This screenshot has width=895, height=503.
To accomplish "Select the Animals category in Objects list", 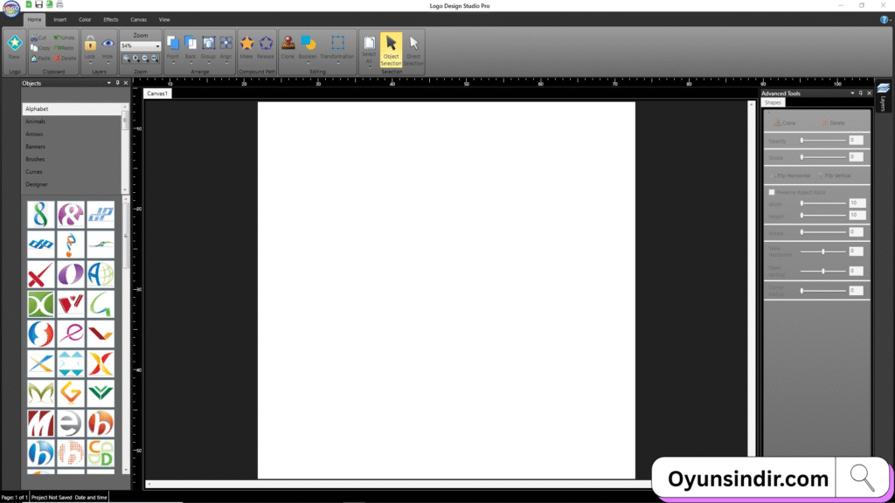I will point(36,121).
